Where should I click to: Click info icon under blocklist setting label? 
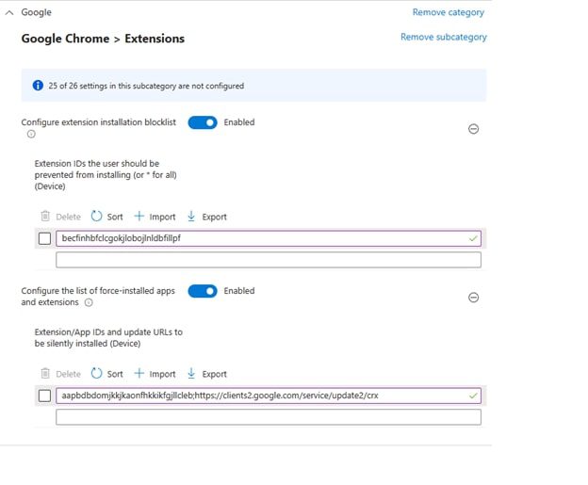pos(31,135)
